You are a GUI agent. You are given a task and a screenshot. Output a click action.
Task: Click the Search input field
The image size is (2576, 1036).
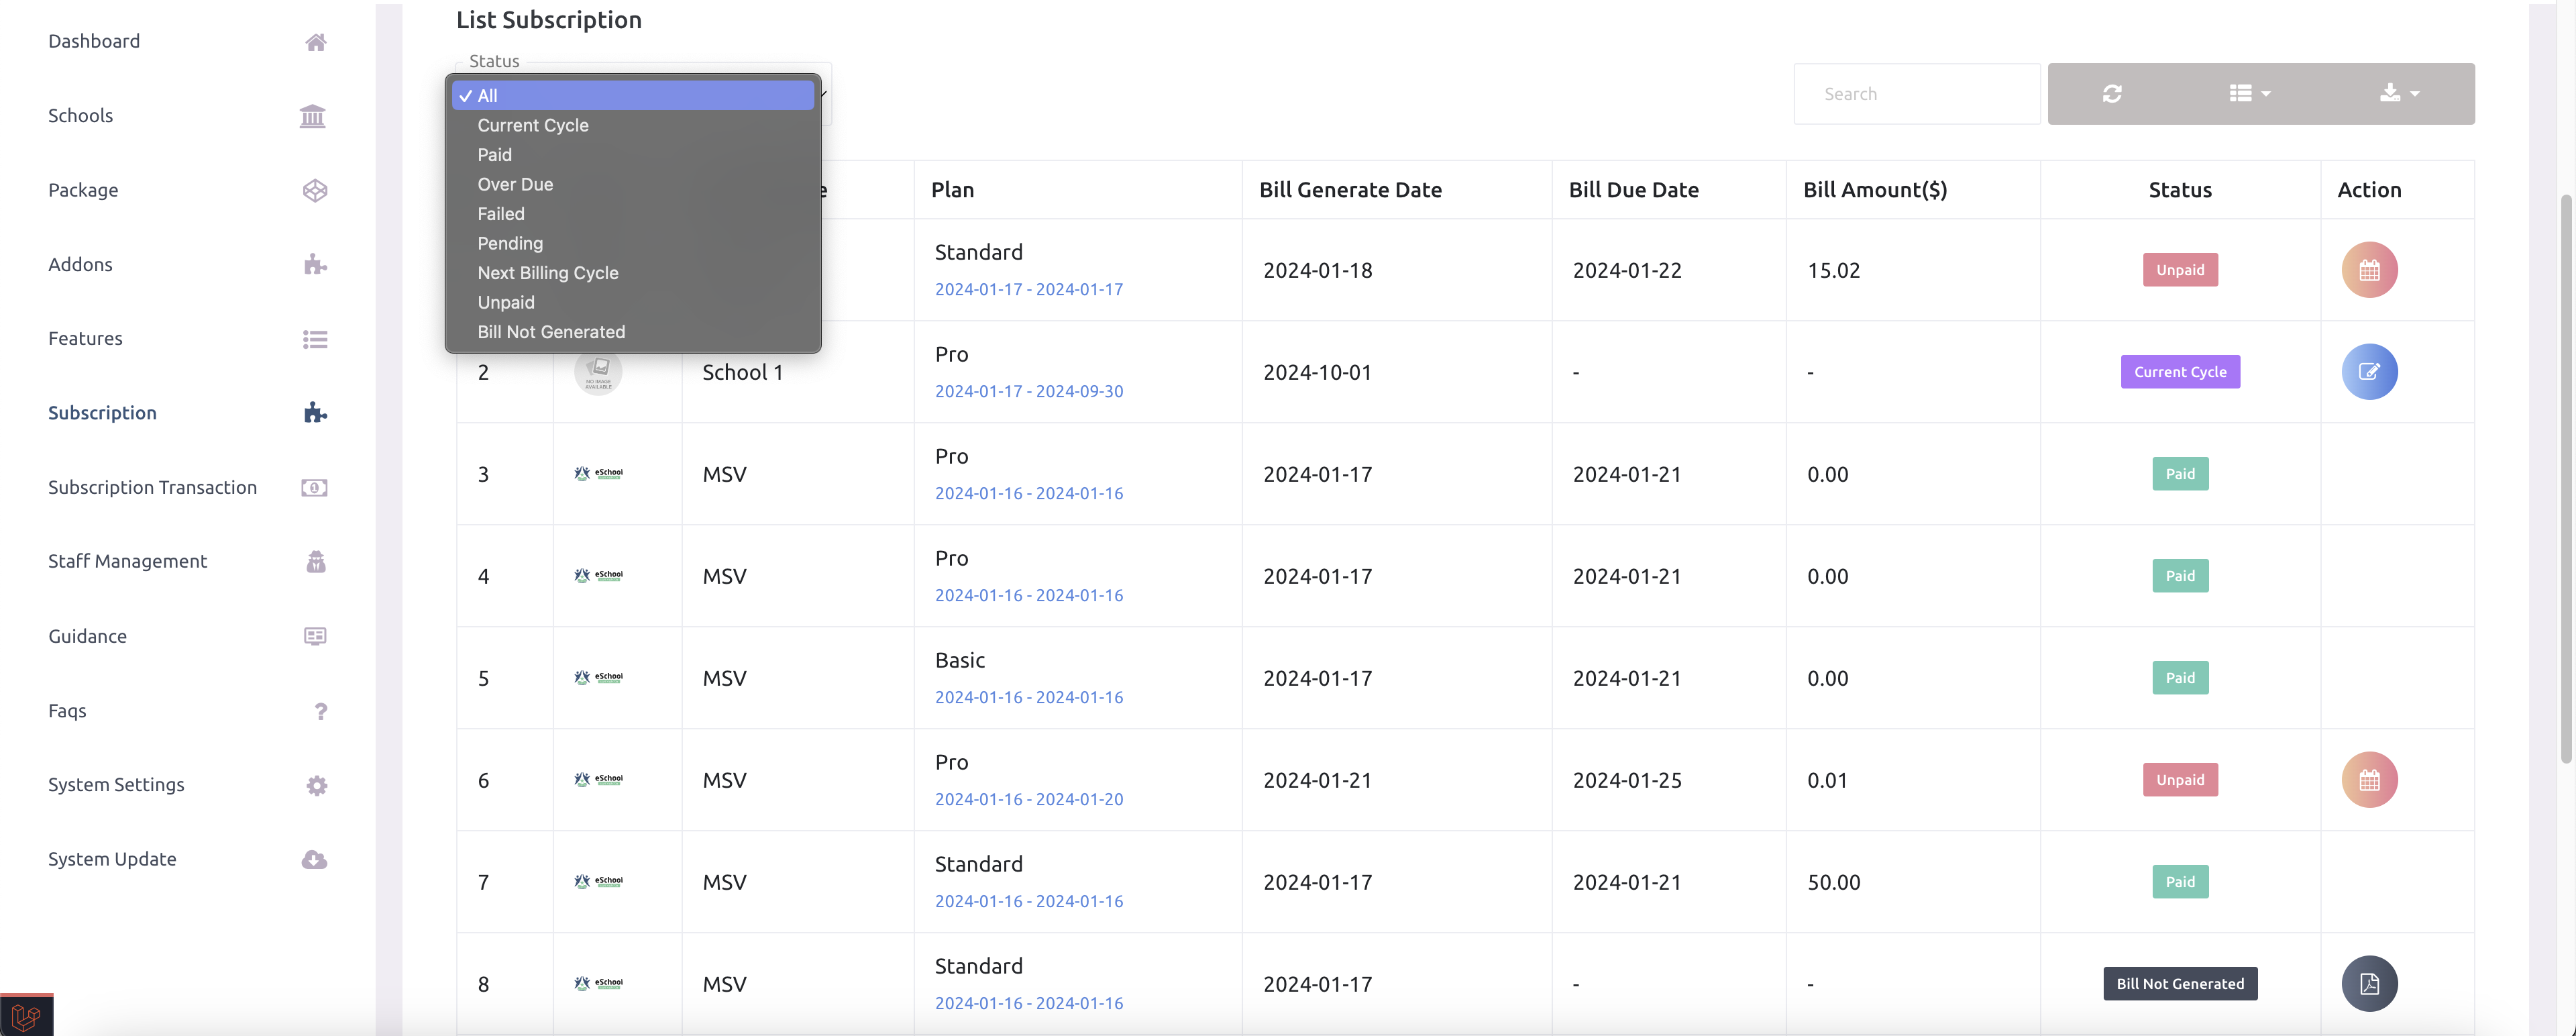click(1915, 94)
